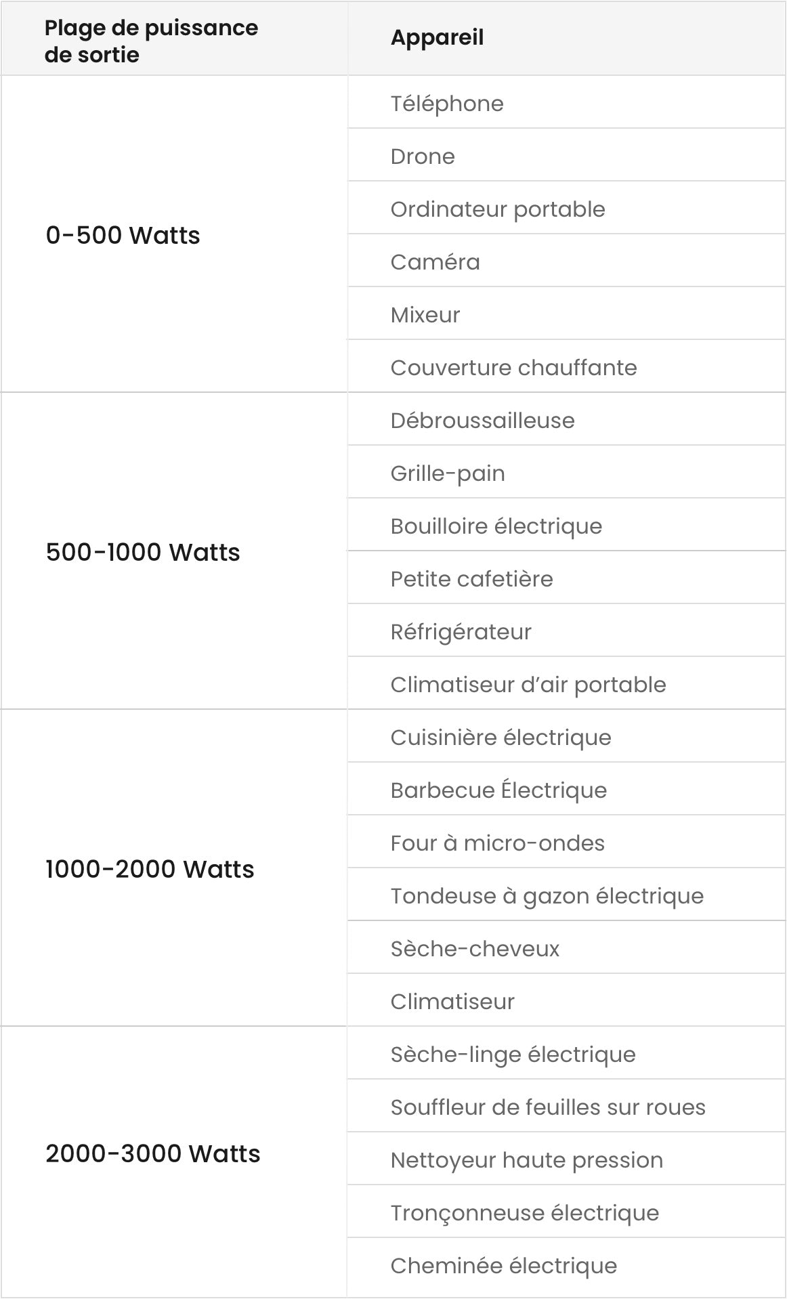Select the '500-1000 Watts' cell

143,553
